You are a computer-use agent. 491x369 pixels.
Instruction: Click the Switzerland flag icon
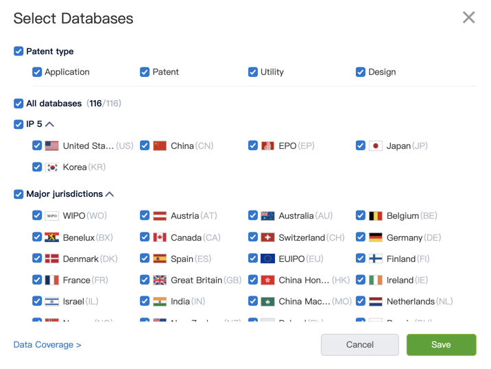267,237
